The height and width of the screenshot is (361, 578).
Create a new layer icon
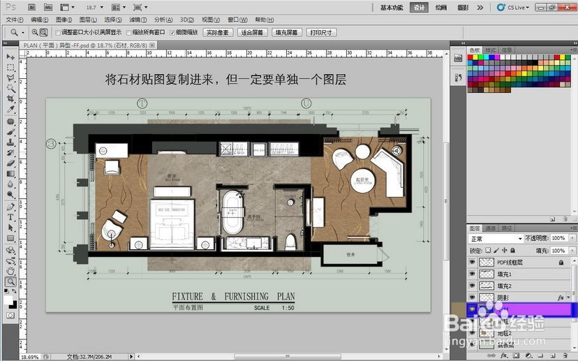553,356
